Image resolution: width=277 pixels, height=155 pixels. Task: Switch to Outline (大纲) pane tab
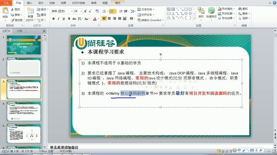pyautogui.click(x=19, y=31)
